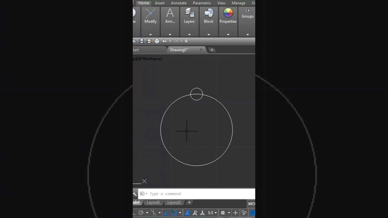Open isometric drafting plane dropdown arrow
Viewport: 388px width, 218px height.
[159, 213]
